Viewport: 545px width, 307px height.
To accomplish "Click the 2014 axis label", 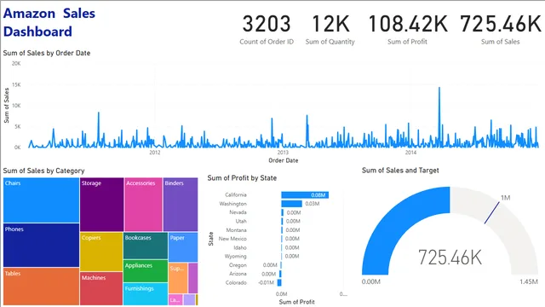I will (x=410, y=153).
